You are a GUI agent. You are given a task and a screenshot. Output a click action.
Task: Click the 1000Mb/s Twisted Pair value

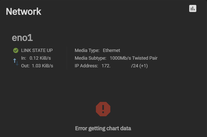click(x=133, y=58)
